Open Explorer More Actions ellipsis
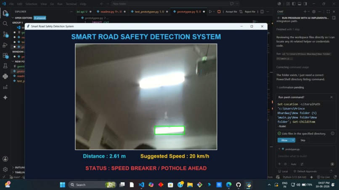This screenshot has height=190, width=339. tap(72, 12)
